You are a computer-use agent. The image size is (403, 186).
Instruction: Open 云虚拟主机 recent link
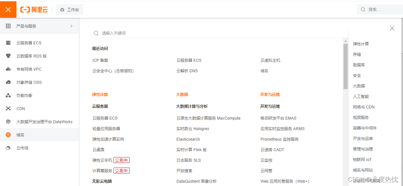pyautogui.click(x=270, y=60)
